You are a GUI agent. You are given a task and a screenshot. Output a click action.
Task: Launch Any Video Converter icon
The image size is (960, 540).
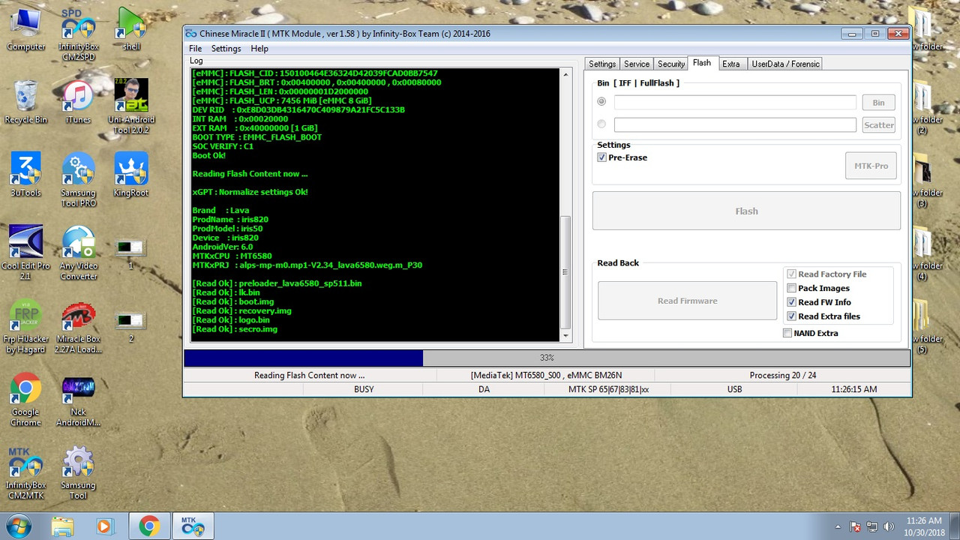(x=78, y=253)
